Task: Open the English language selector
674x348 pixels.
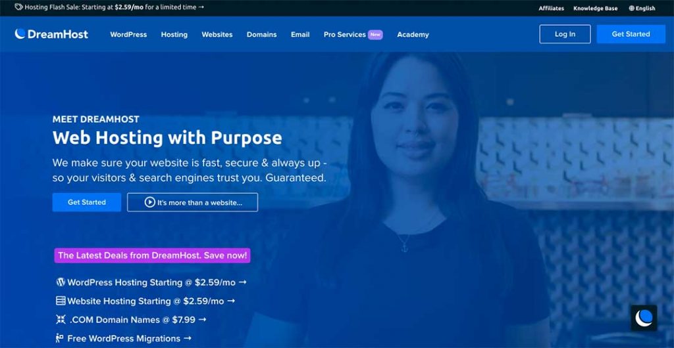Action: [x=642, y=8]
